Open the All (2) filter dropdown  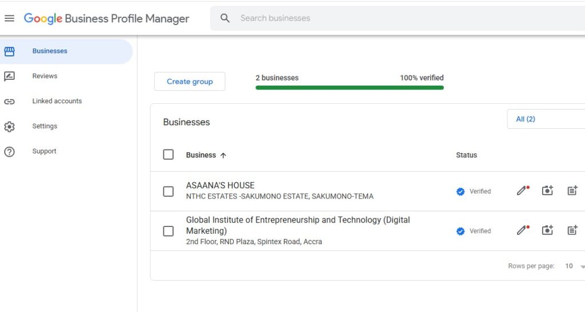pos(546,119)
